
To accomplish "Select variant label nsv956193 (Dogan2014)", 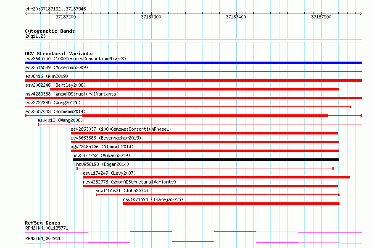I will (x=103, y=164).
